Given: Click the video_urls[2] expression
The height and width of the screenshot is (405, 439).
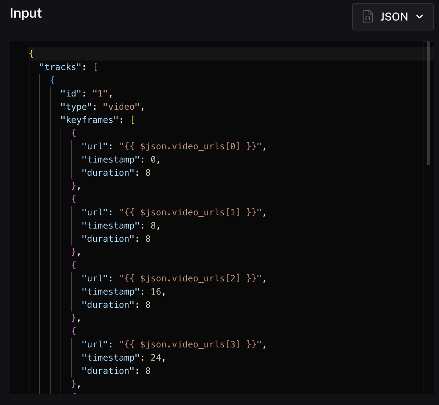Looking at the screenshot, I should click(190, 278).
